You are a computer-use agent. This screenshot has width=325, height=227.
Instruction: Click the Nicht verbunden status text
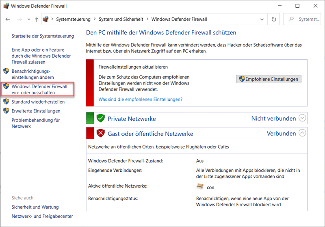[x=273, y=119]
